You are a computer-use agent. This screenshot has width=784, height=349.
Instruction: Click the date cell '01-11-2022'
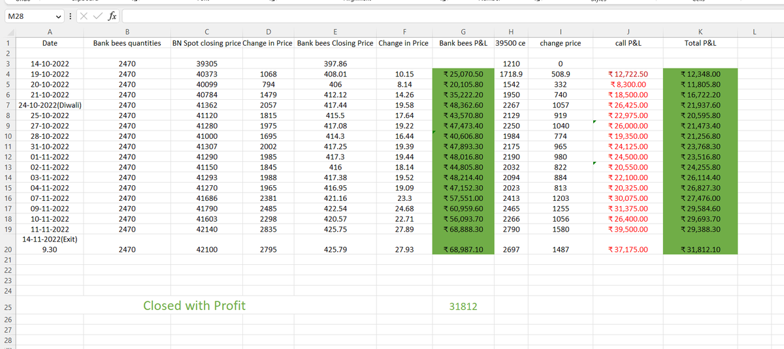pyautogui.click(x=49, y=157)
